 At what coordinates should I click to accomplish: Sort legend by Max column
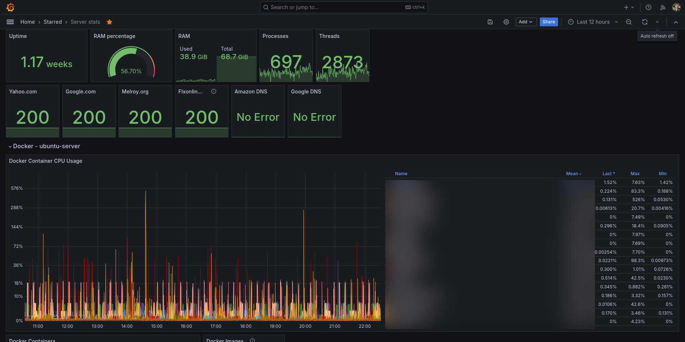pos(635,174)
